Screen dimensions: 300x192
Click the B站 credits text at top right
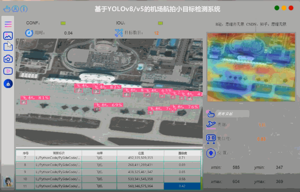click(x=251, y=24)
